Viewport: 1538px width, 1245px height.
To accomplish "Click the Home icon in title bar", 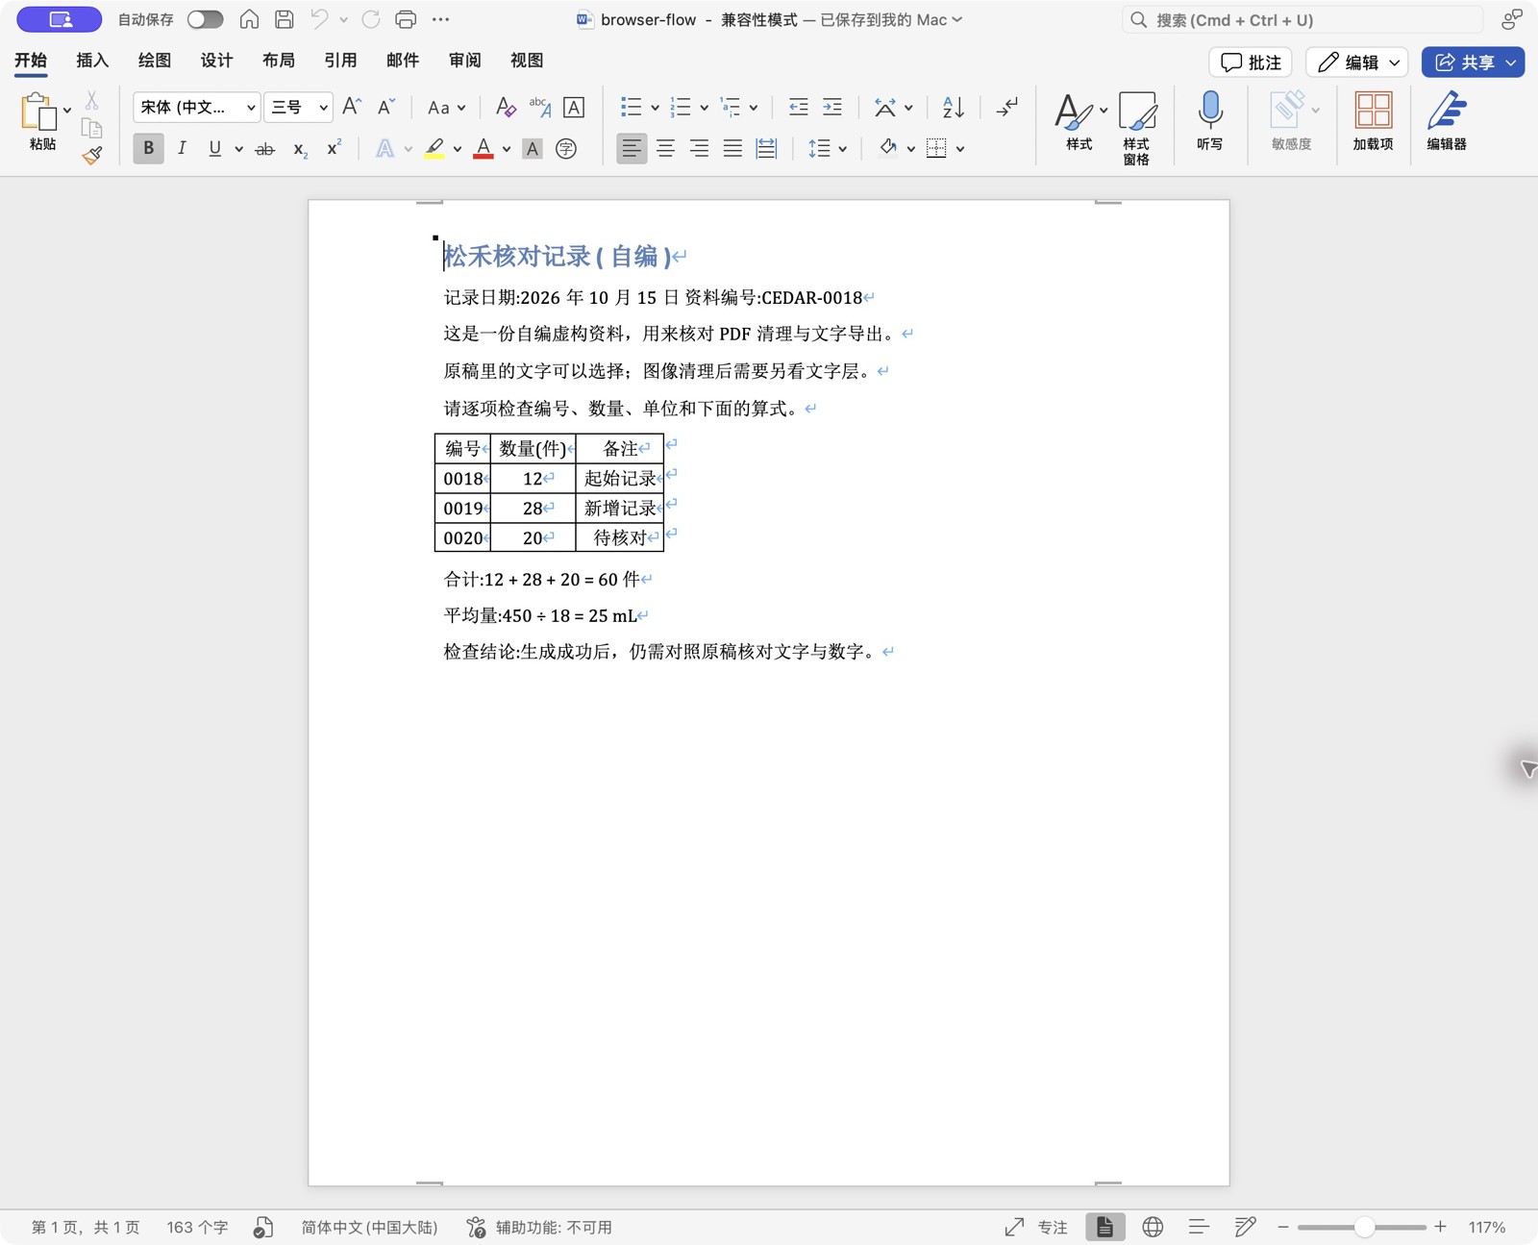I will point(249,19).
